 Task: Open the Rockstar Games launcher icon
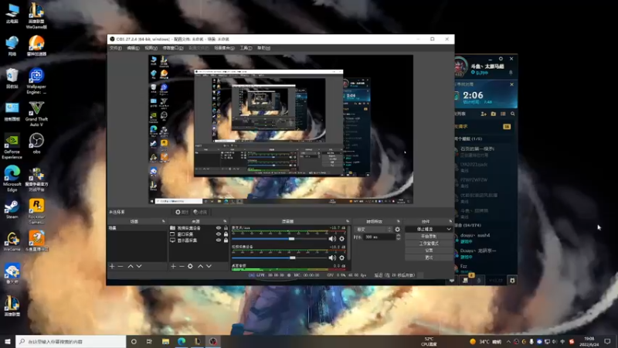[36, 211]
